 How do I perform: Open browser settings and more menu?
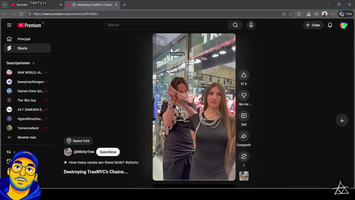pyautogui.click(x=333, y=14)
